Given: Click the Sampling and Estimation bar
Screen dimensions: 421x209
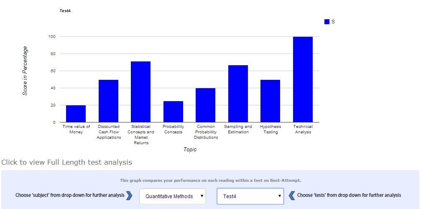Looking at the screenshot, I should [238, 94].
